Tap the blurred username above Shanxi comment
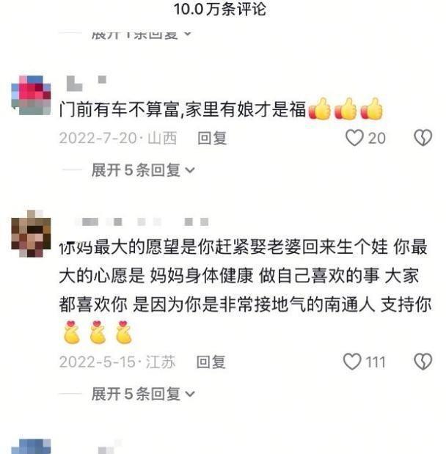The height and width of the screenshot is (454, 446). 87,83
